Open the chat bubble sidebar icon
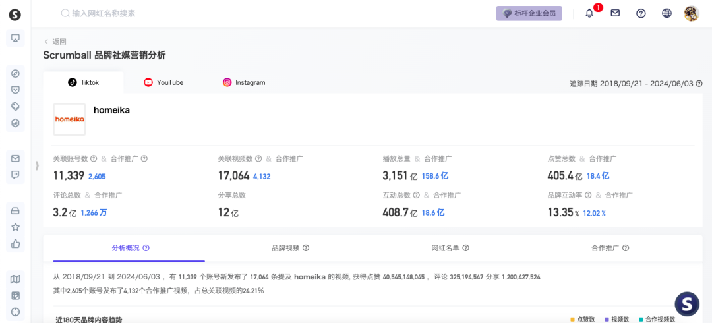712x323 pixels. 15,175
